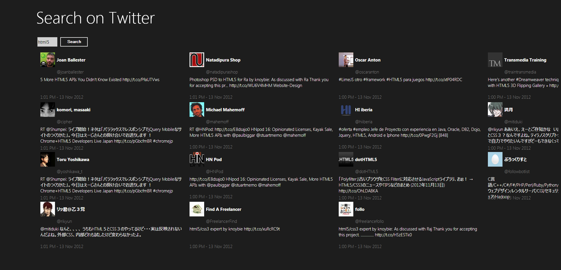This screenshot has height=270, width=561.
Task: Click the egg avatar by @followbotlist
Action: click(495, 159)
